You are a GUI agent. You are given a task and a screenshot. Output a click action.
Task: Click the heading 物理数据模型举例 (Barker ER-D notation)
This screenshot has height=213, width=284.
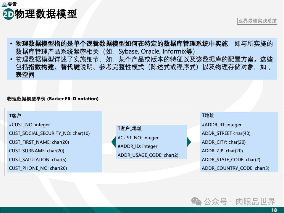click(x=53, y=99)
